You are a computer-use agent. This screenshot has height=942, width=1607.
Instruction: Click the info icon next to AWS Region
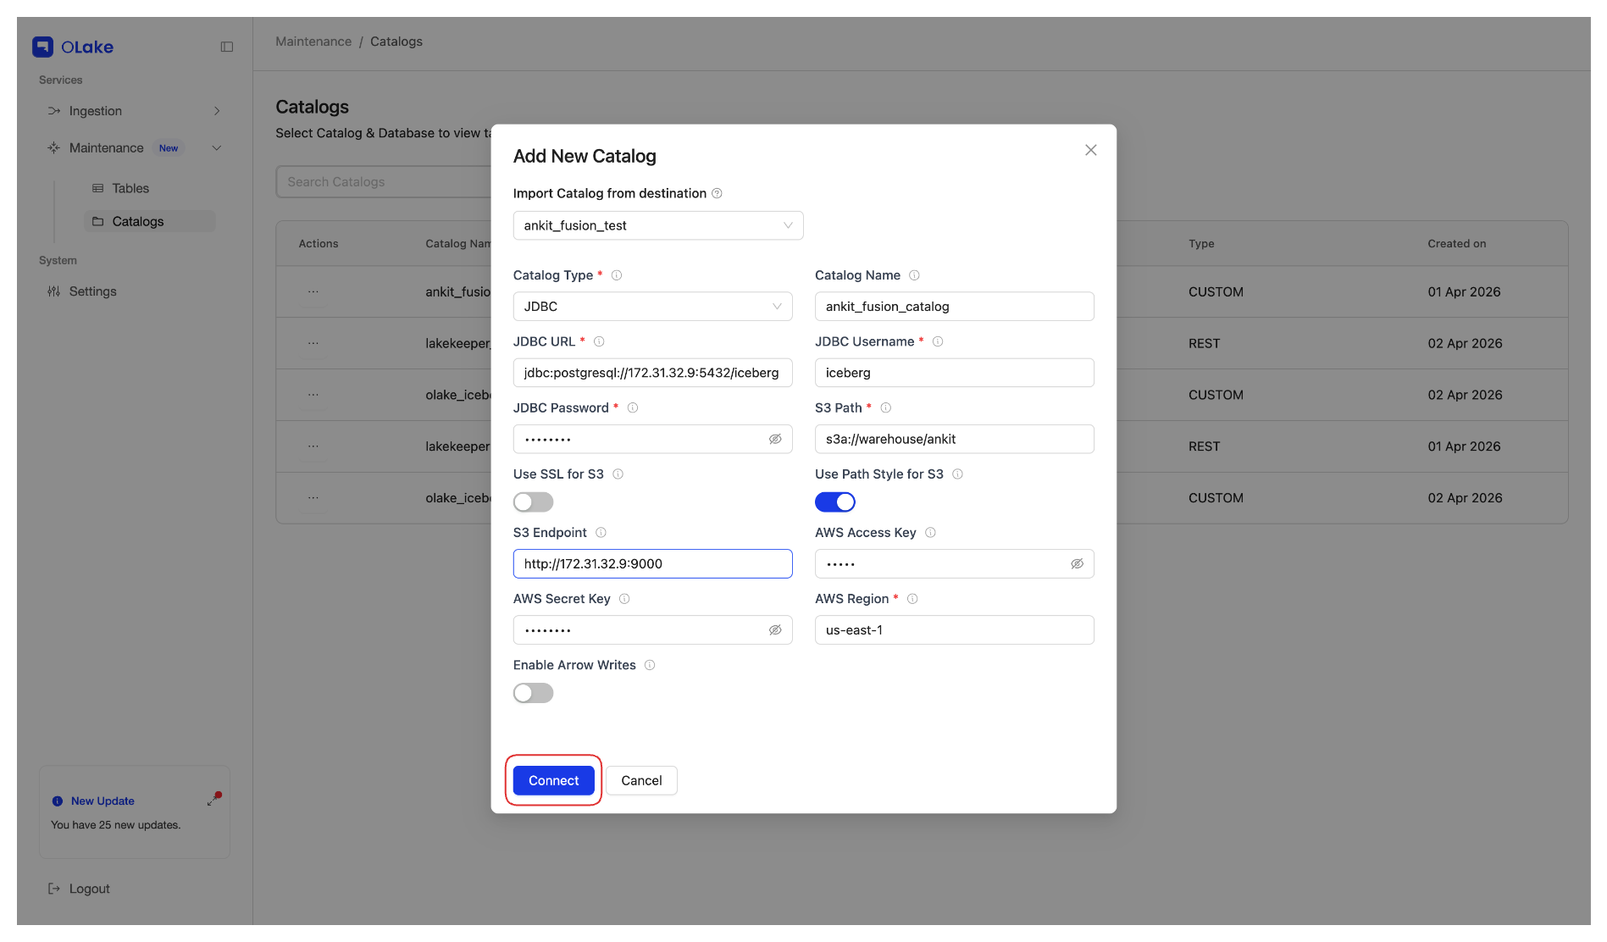coord(912,599)
